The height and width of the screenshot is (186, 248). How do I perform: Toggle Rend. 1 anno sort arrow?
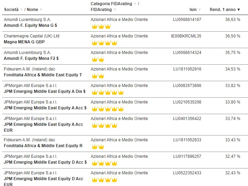(239, 10)
